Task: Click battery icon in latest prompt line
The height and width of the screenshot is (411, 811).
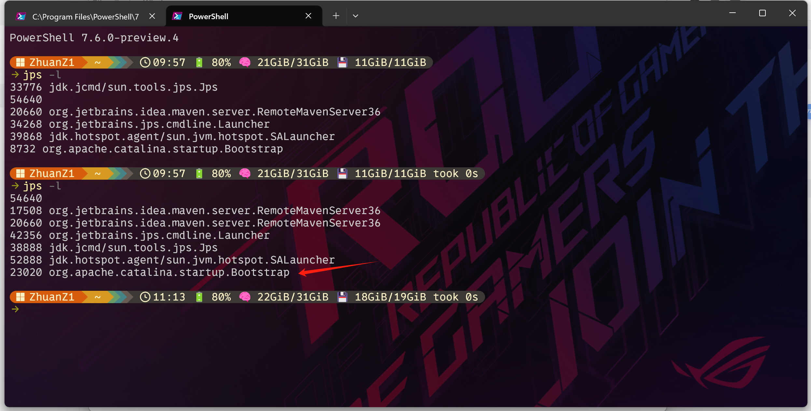Action: [199, 297]
